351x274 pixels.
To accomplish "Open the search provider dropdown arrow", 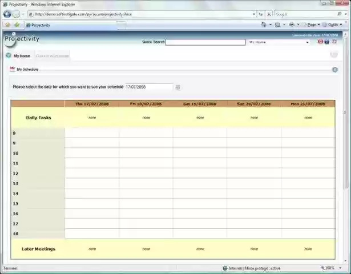I will (346, 14).
